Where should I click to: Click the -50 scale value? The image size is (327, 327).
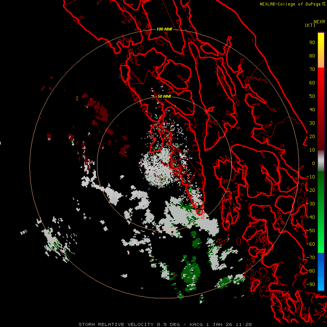(x=311, y=231)
